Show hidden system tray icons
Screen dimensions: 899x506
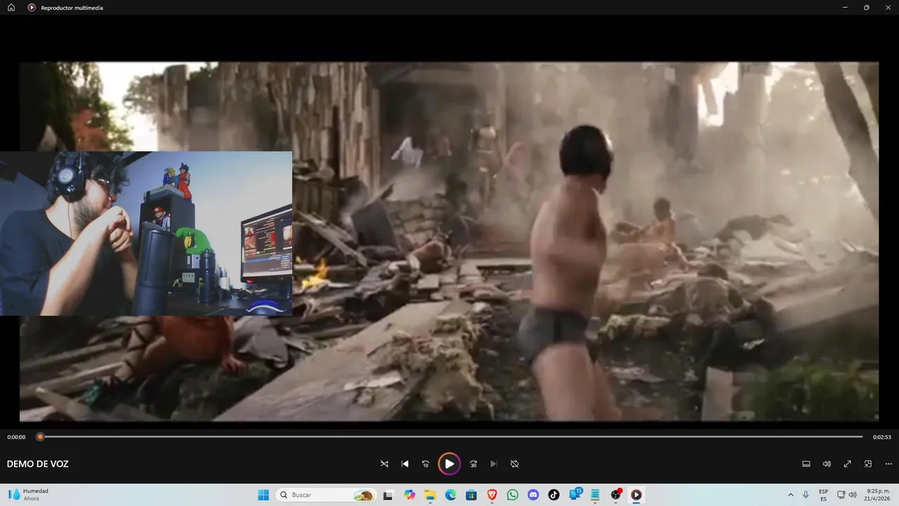[791, 495]
